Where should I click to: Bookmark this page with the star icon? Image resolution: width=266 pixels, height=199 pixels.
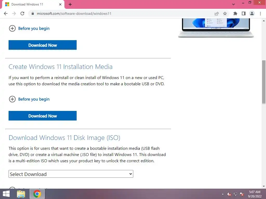pyautogui.click(x=225, y=13)
